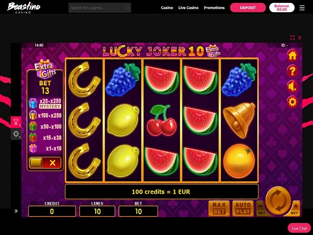Enter fullscreen mode for the game
The width and height of the screenshot is (313, 235).
292,38
